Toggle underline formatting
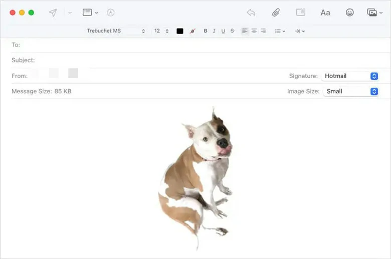This screenshot has height=259, width=391. [x=223, y=31]
